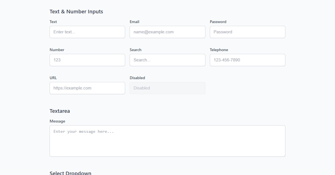The width and height of the screenshot is (335, 175).
Task: Focus the Email input with name@example.com placeholder
Action: (x=167, y=32)
